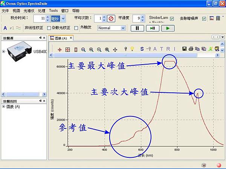Viewport: 226px width, 169px height.
Task: Click the graph toolbar horizontal scrollbar
Action: pos(125,55)
